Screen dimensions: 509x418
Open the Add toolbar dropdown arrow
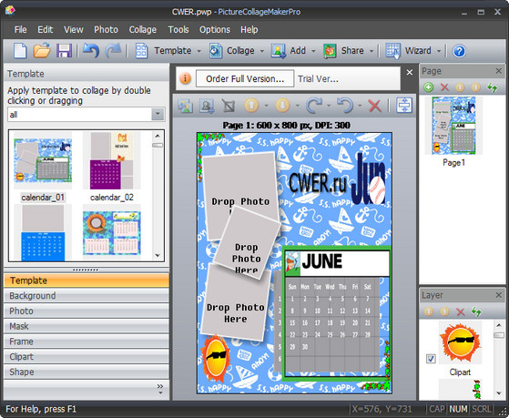(x=313, y=51)
